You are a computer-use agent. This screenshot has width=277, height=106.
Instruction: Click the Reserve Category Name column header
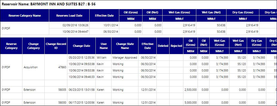click(25, 16)
